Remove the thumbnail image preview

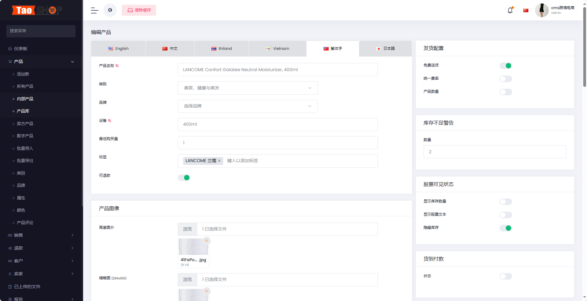coord(206,291)
